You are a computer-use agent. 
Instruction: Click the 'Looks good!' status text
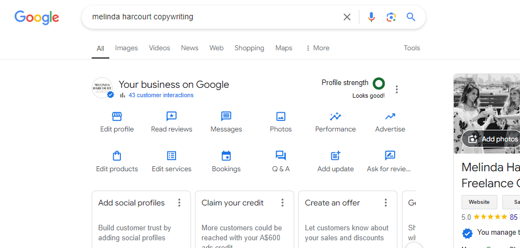[368, 96]
